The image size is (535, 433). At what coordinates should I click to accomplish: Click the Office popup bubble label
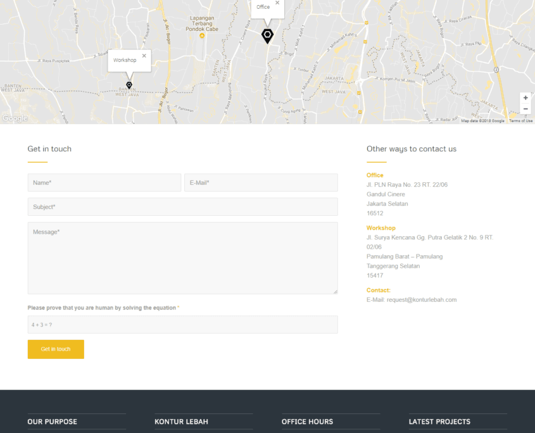(263, 7)
